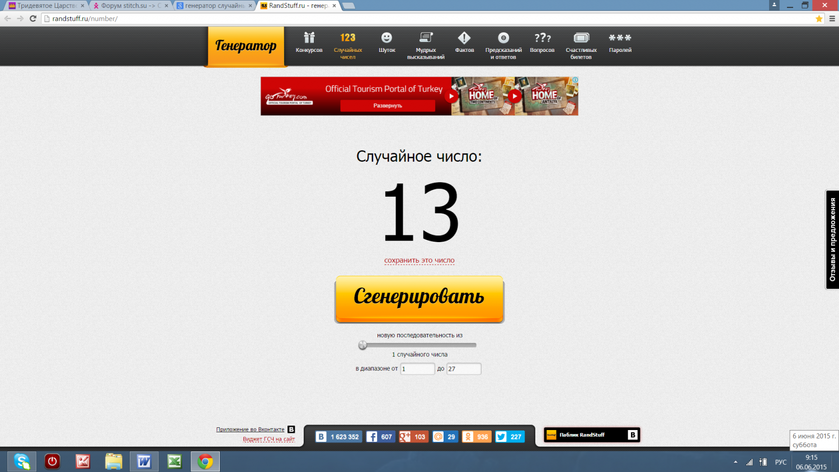Open Предсказаний и ответов ball icon
The width and height of the screenshot is (839, 472).
503,38
